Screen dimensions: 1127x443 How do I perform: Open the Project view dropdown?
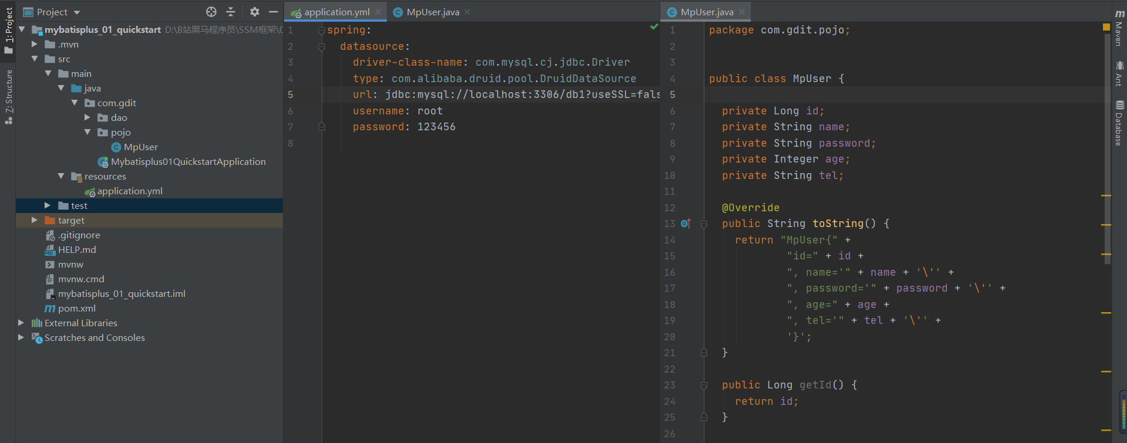coord(77,12)
